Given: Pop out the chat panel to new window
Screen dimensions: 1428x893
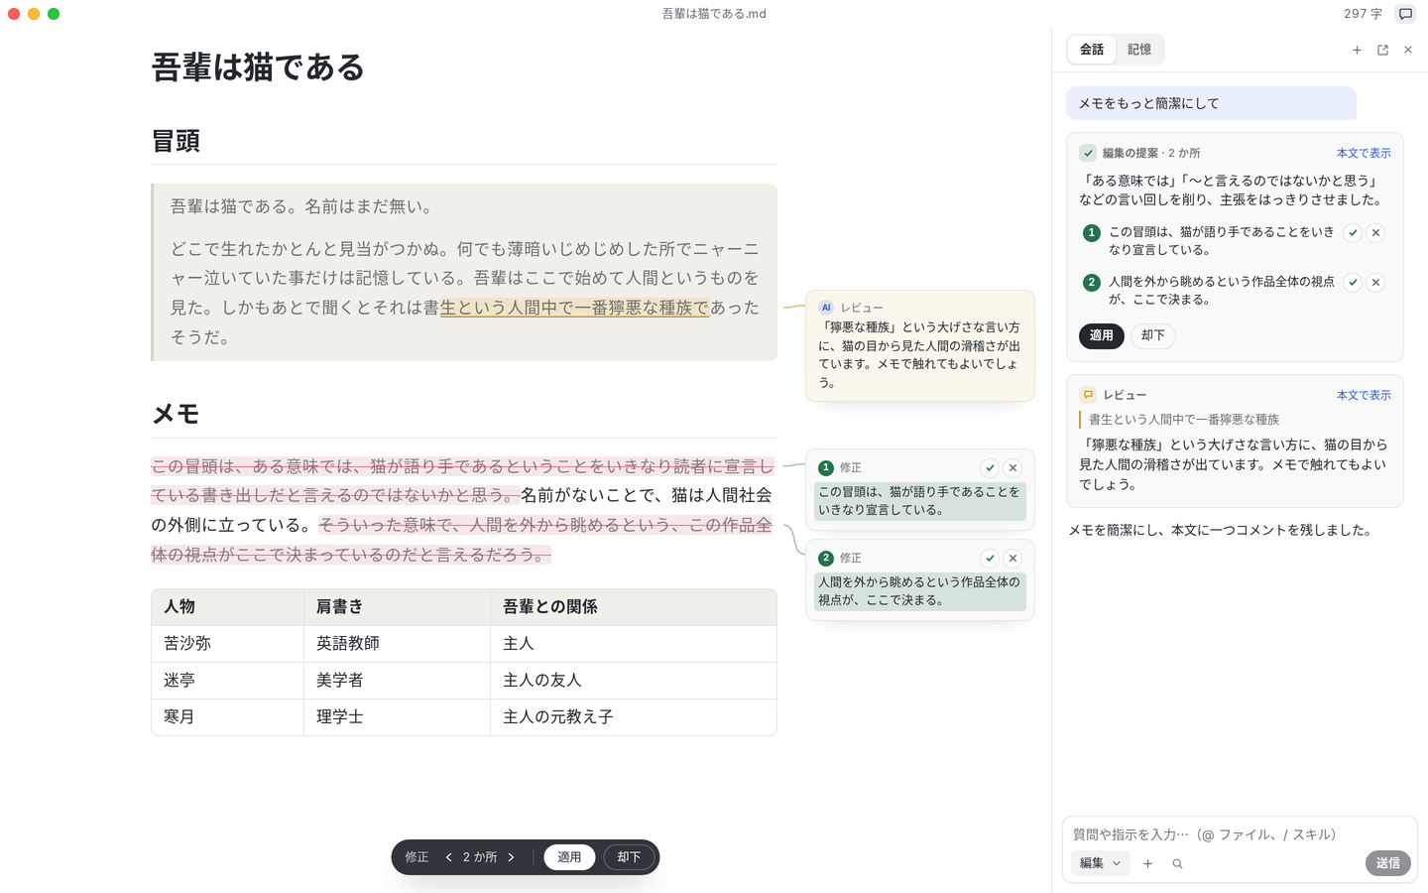Looking at the screenshot, I should (1382, 50).
